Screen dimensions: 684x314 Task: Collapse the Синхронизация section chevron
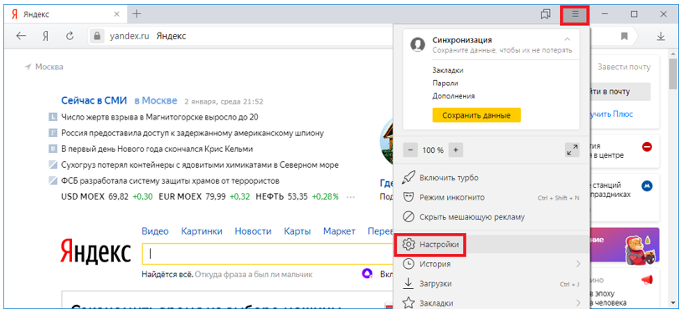pyautogui.click(x=567, y=39)
